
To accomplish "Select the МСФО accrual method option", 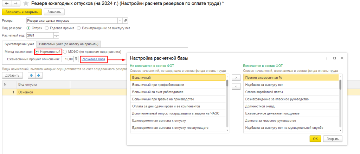I will [65, 51].
